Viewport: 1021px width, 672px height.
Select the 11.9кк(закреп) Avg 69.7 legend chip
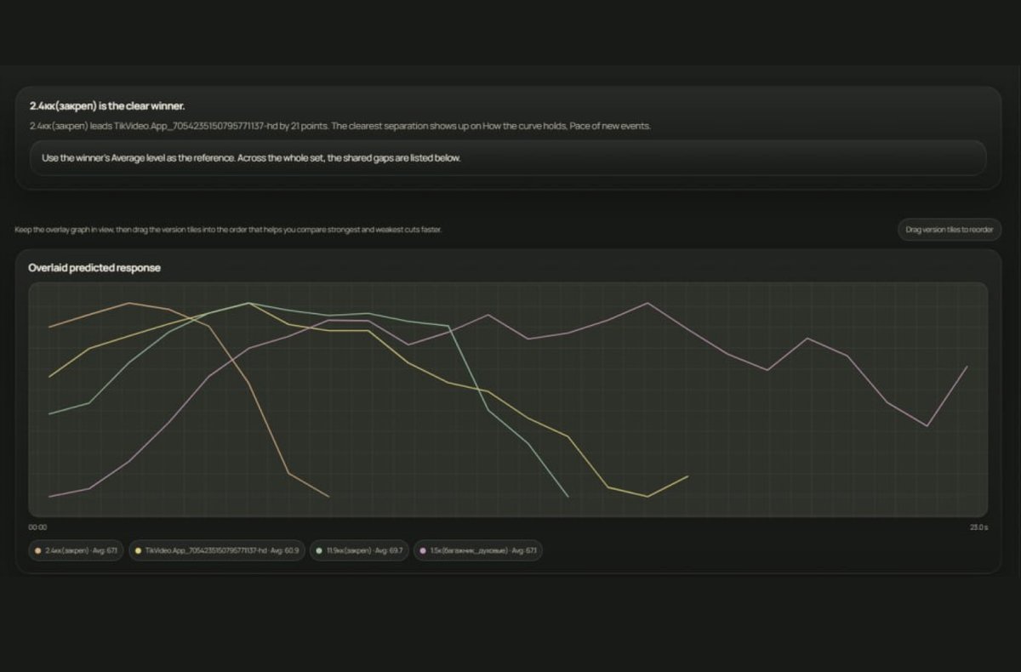360,550
